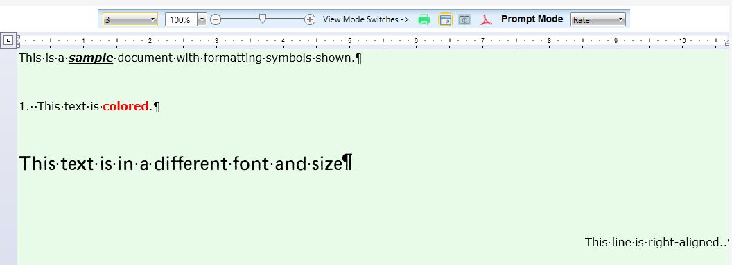Open the Prompt Mode Rate dropdown
This screenshot has width=732, height=265.
[598, 19]
